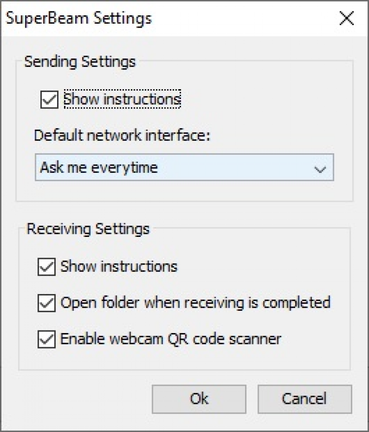Close the SuperBeam Settings dialog with X
This screenshot has height=432, width=369.
point(346,19)
